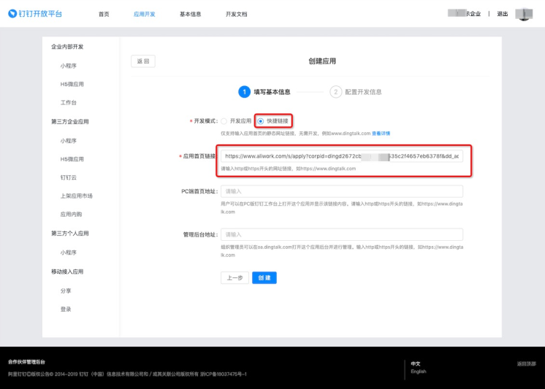The height and width of the screenshot is (389, 545).
Task: Select the 开发应用 radio option
Action: (x=236, y=121)
